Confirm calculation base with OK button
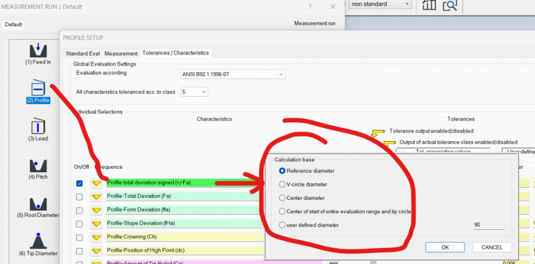Screen dimensions: 535x264 click(x=445, y=247)
